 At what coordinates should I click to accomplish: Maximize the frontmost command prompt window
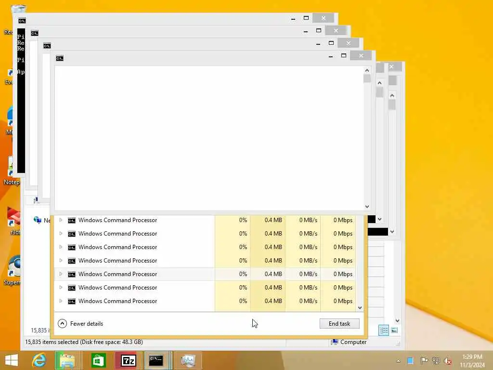344,56
